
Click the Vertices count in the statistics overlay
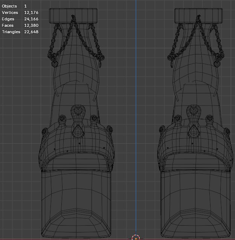[31, 13]
